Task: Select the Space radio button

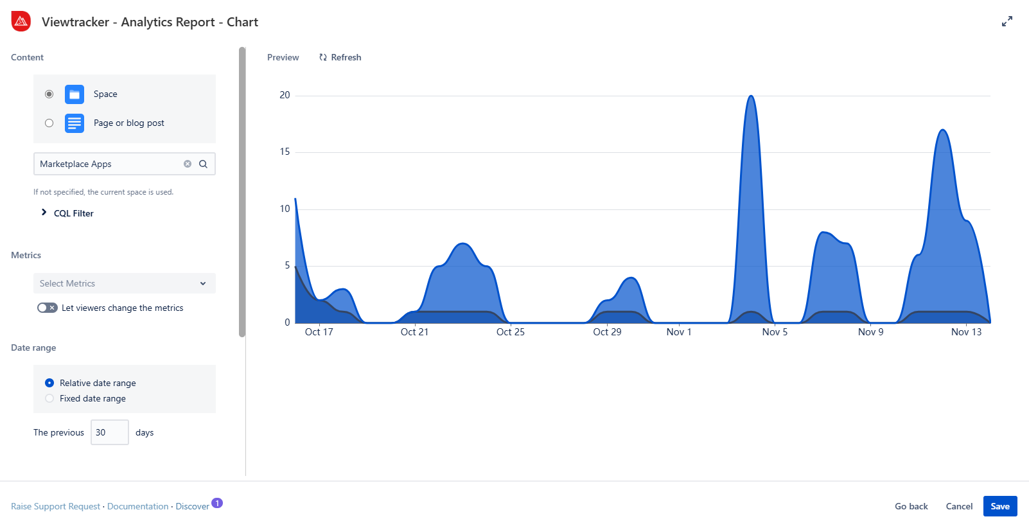Action: 49,94
